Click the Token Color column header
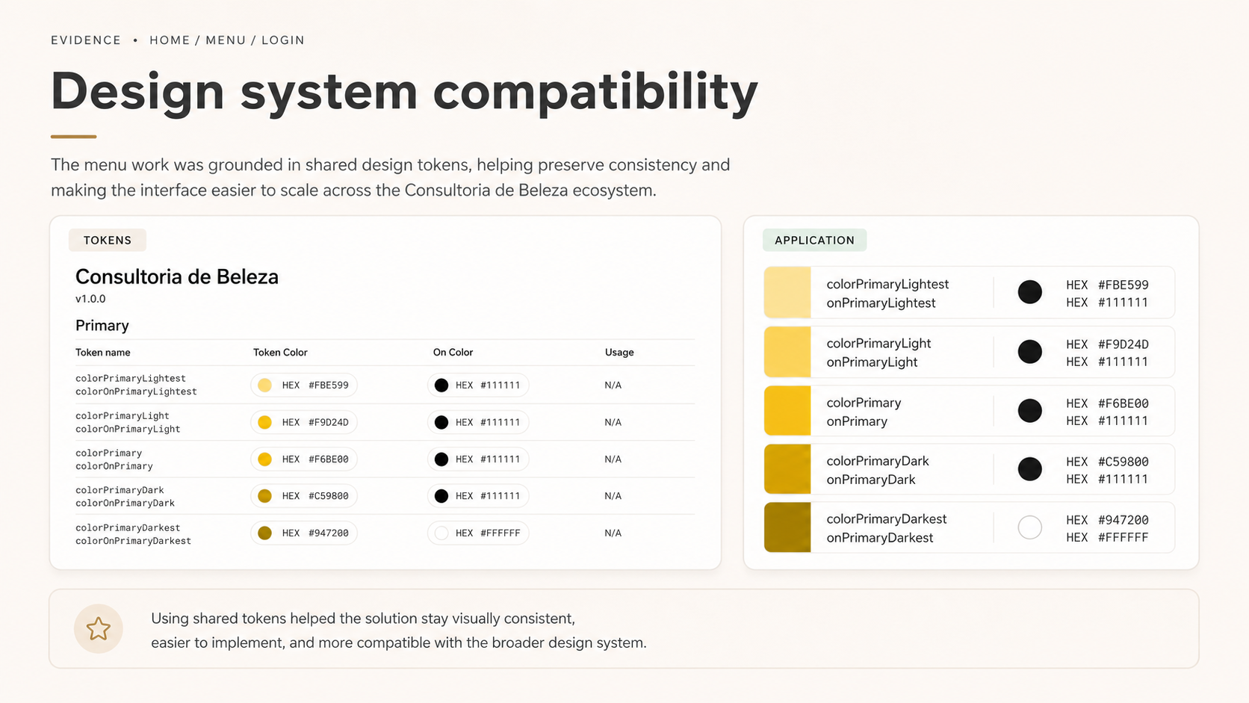The image size is (1249, 703). point(280,353)
